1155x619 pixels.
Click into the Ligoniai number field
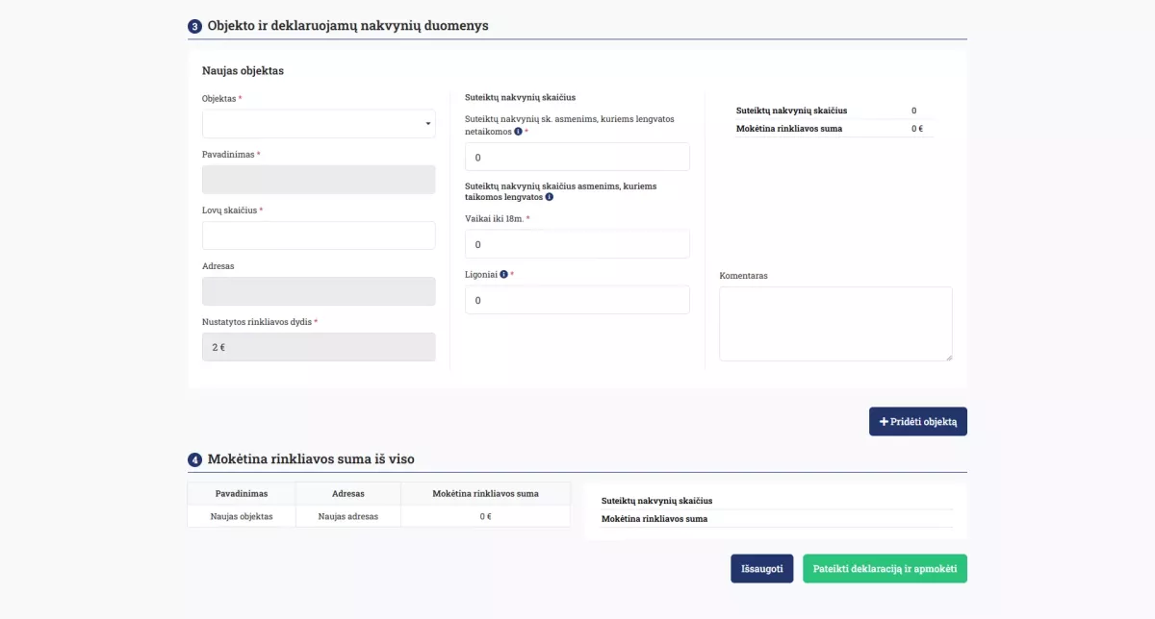[577, 300]
